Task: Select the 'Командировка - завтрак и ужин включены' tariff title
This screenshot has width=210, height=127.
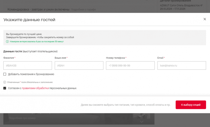Action: [38, 9]
